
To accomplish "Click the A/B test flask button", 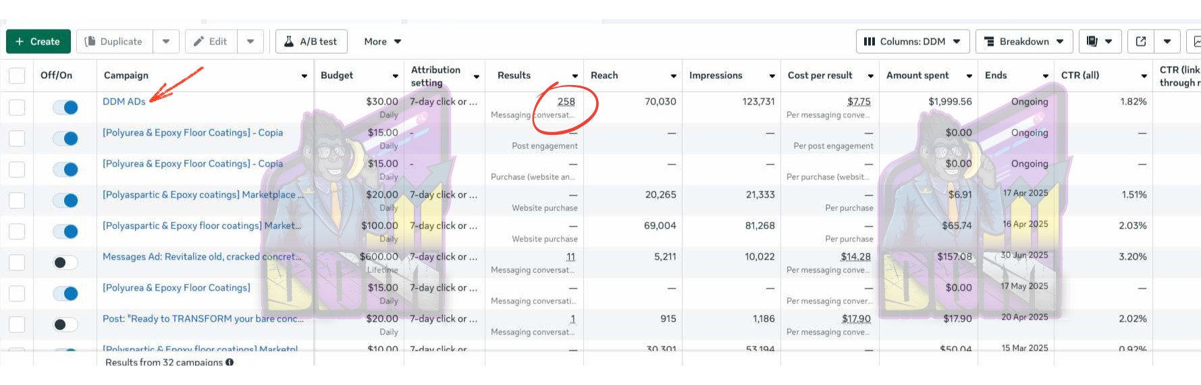I will [x=311, y=42].
